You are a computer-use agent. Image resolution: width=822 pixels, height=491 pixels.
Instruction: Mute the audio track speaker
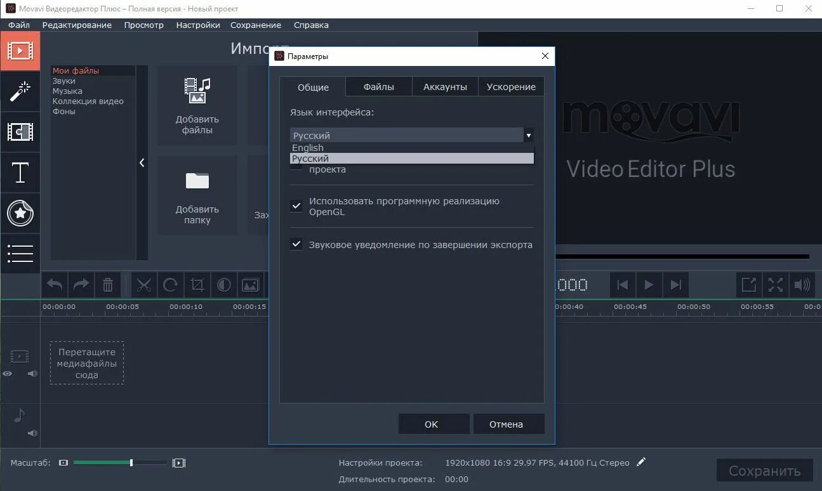point(32,433)
